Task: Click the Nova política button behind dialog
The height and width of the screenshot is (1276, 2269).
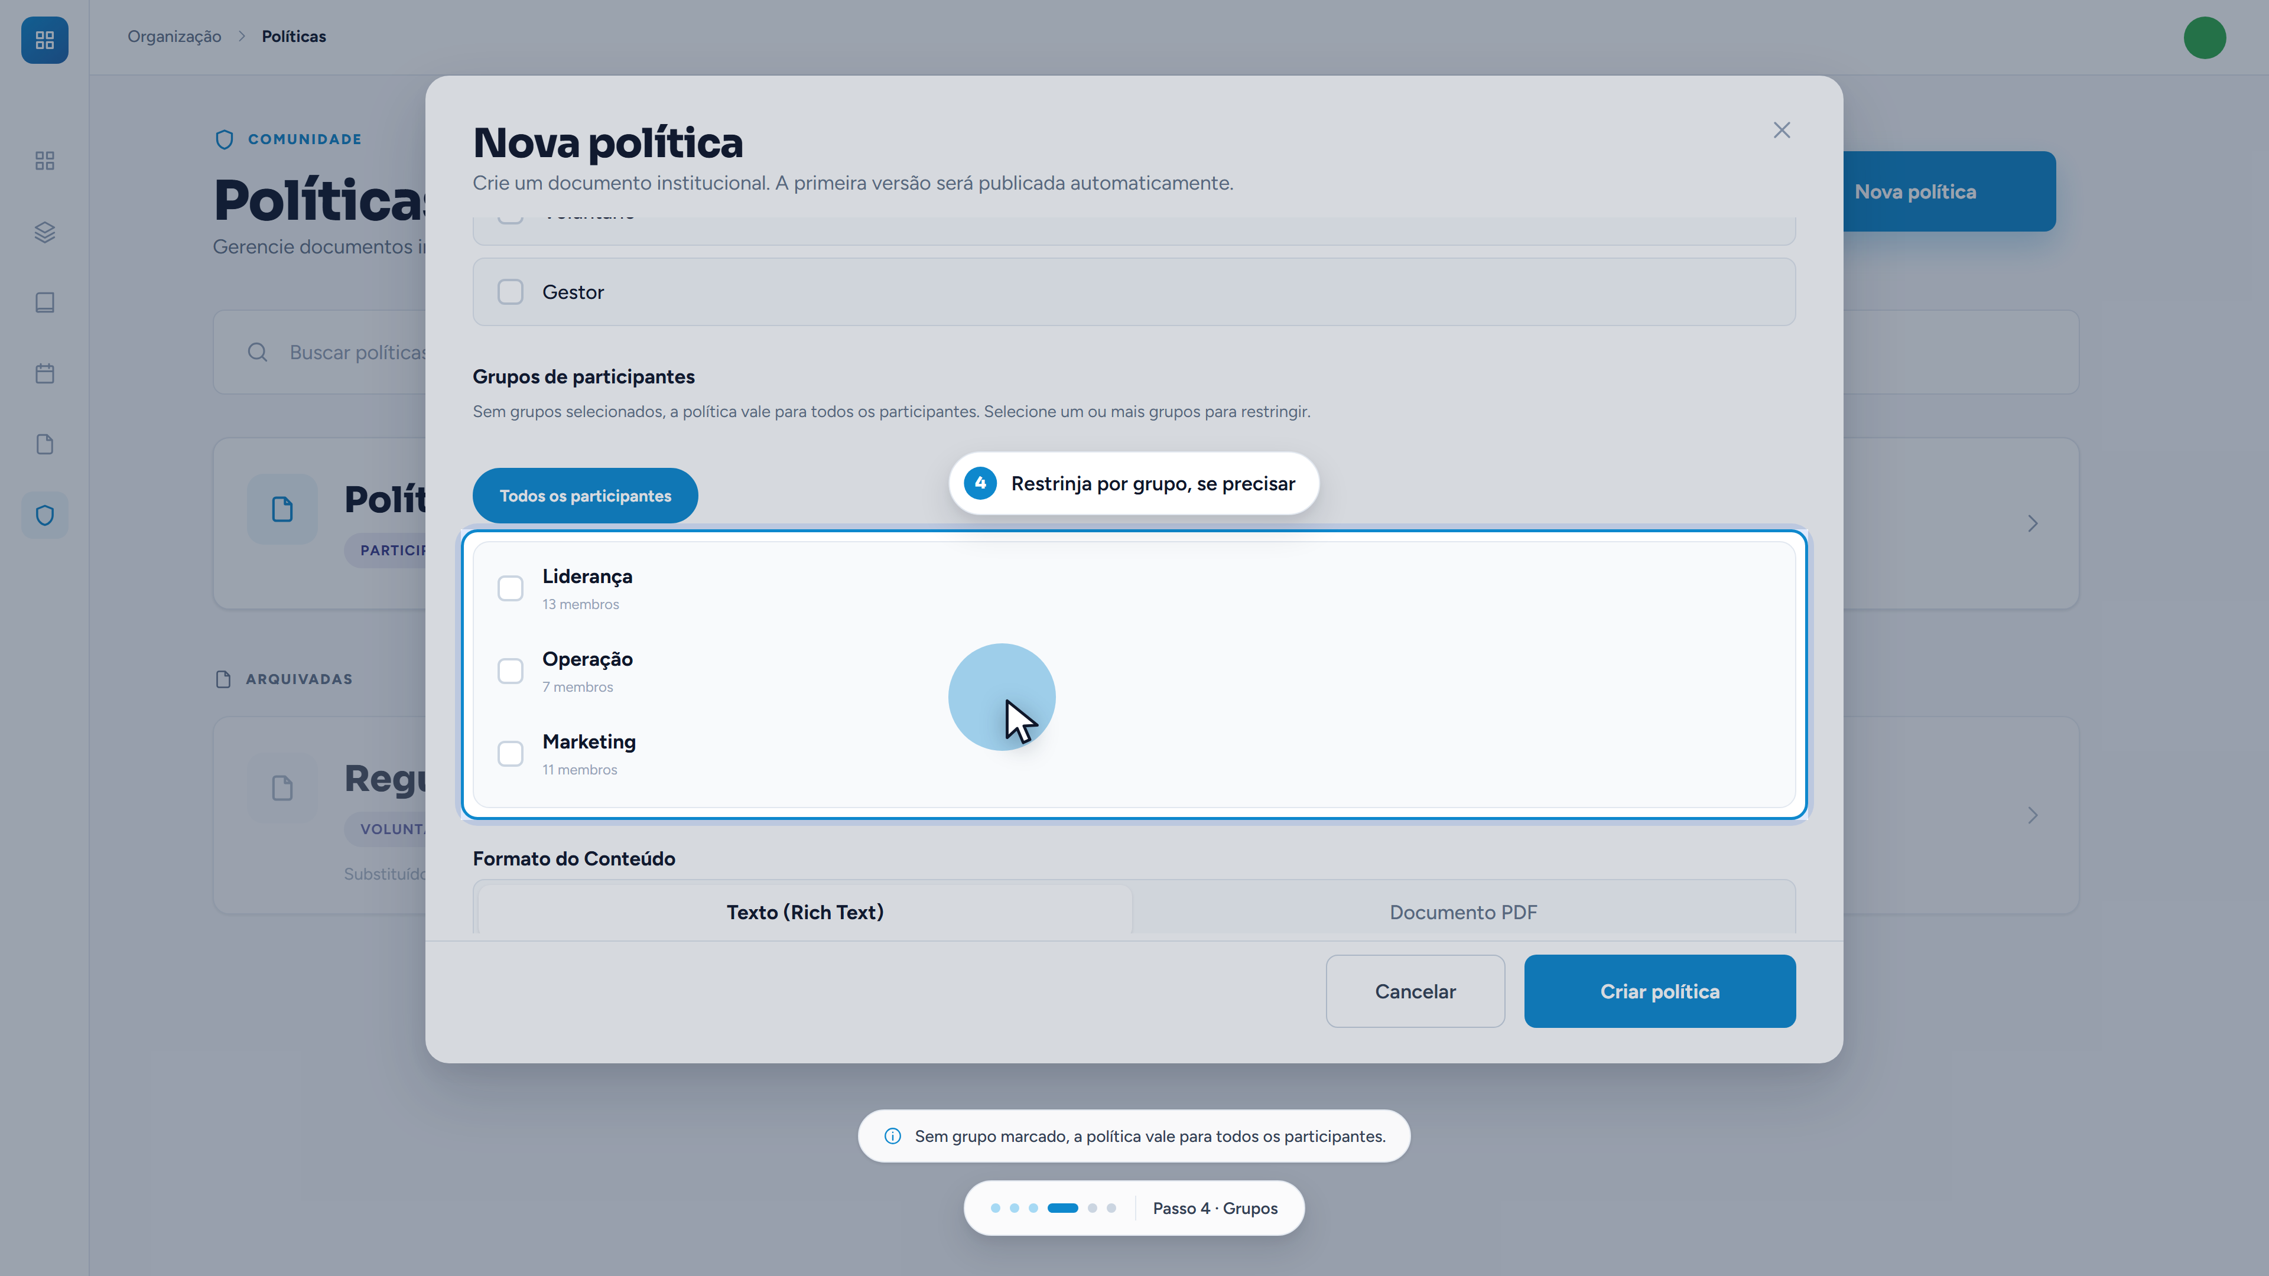Action: click(x=1948, y=191)
